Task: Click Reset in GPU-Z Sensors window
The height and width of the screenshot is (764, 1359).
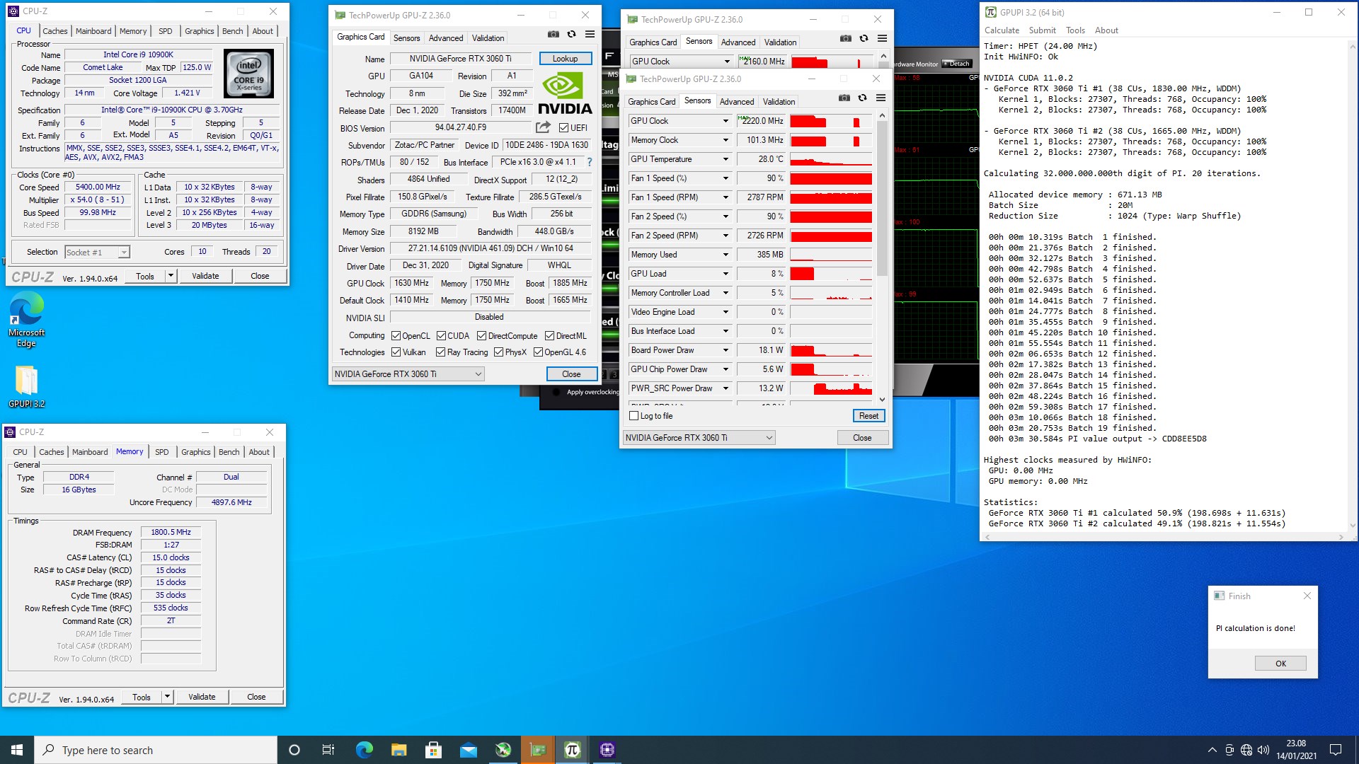Action: (x=868, y=416)
